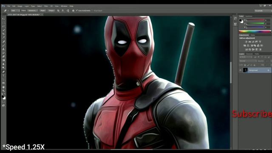Select the Pen tool in toolbar

pyautogui.click(x=3, y=72)
